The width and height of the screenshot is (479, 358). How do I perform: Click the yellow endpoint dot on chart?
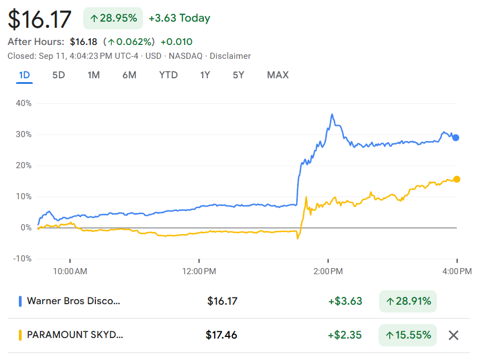click(456, 179)
